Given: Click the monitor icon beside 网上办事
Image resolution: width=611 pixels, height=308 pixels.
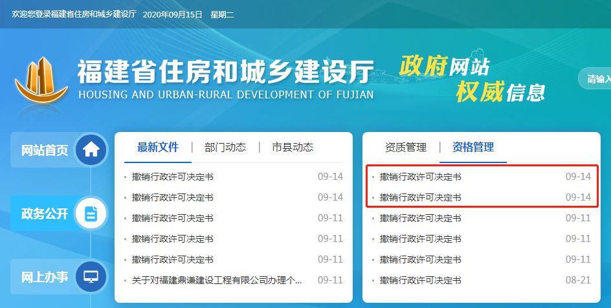Looking at the screenshot, I should click(91, 277).
